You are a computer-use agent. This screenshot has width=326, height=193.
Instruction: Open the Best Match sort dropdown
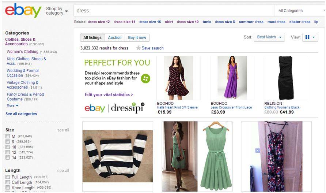click(269, 37)
